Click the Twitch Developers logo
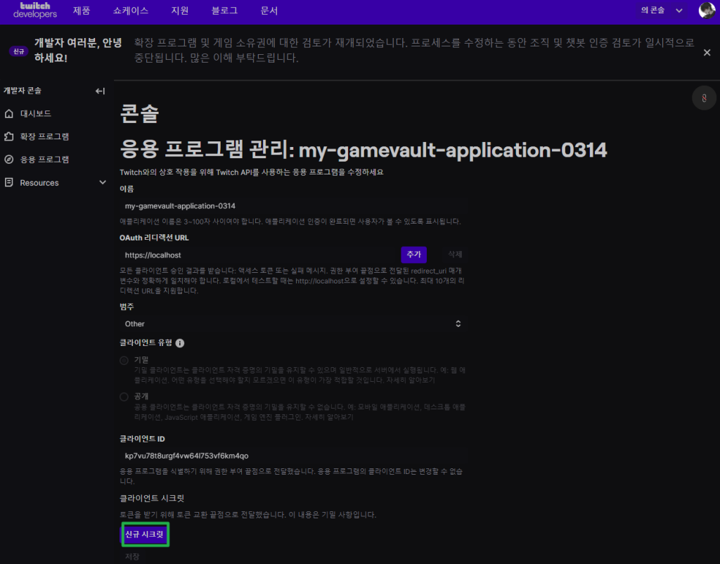 tap(34, 11)
